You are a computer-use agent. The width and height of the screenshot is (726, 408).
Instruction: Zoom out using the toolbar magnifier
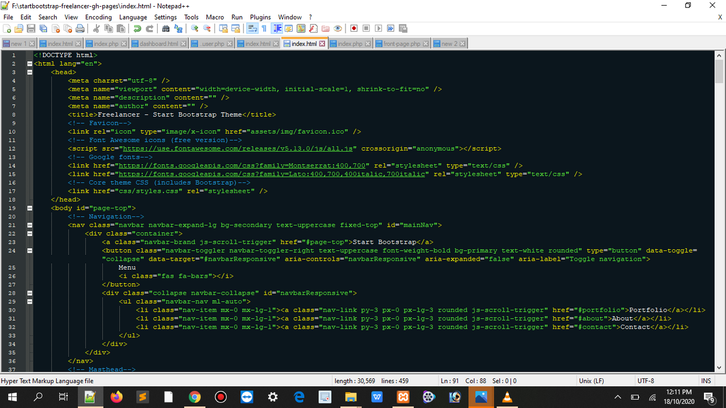pos(207,28)
